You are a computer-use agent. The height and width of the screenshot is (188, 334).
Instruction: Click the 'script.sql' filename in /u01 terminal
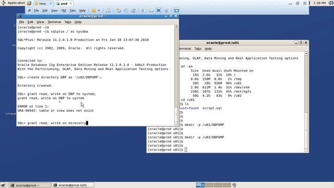point(212,108)
